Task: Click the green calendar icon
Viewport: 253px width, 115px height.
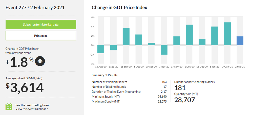Action: pyautogui.click(x=9, y=107)
